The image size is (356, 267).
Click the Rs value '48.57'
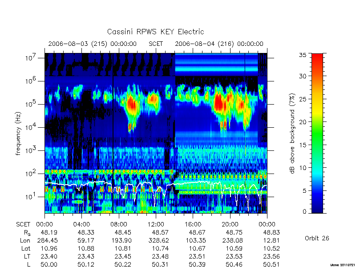(x=160, y=232)
